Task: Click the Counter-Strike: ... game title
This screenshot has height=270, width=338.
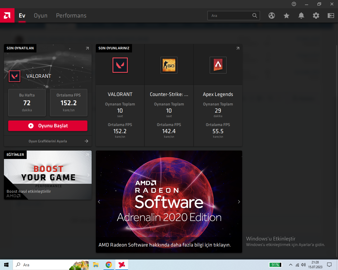Action: click(x=169, y=94)
